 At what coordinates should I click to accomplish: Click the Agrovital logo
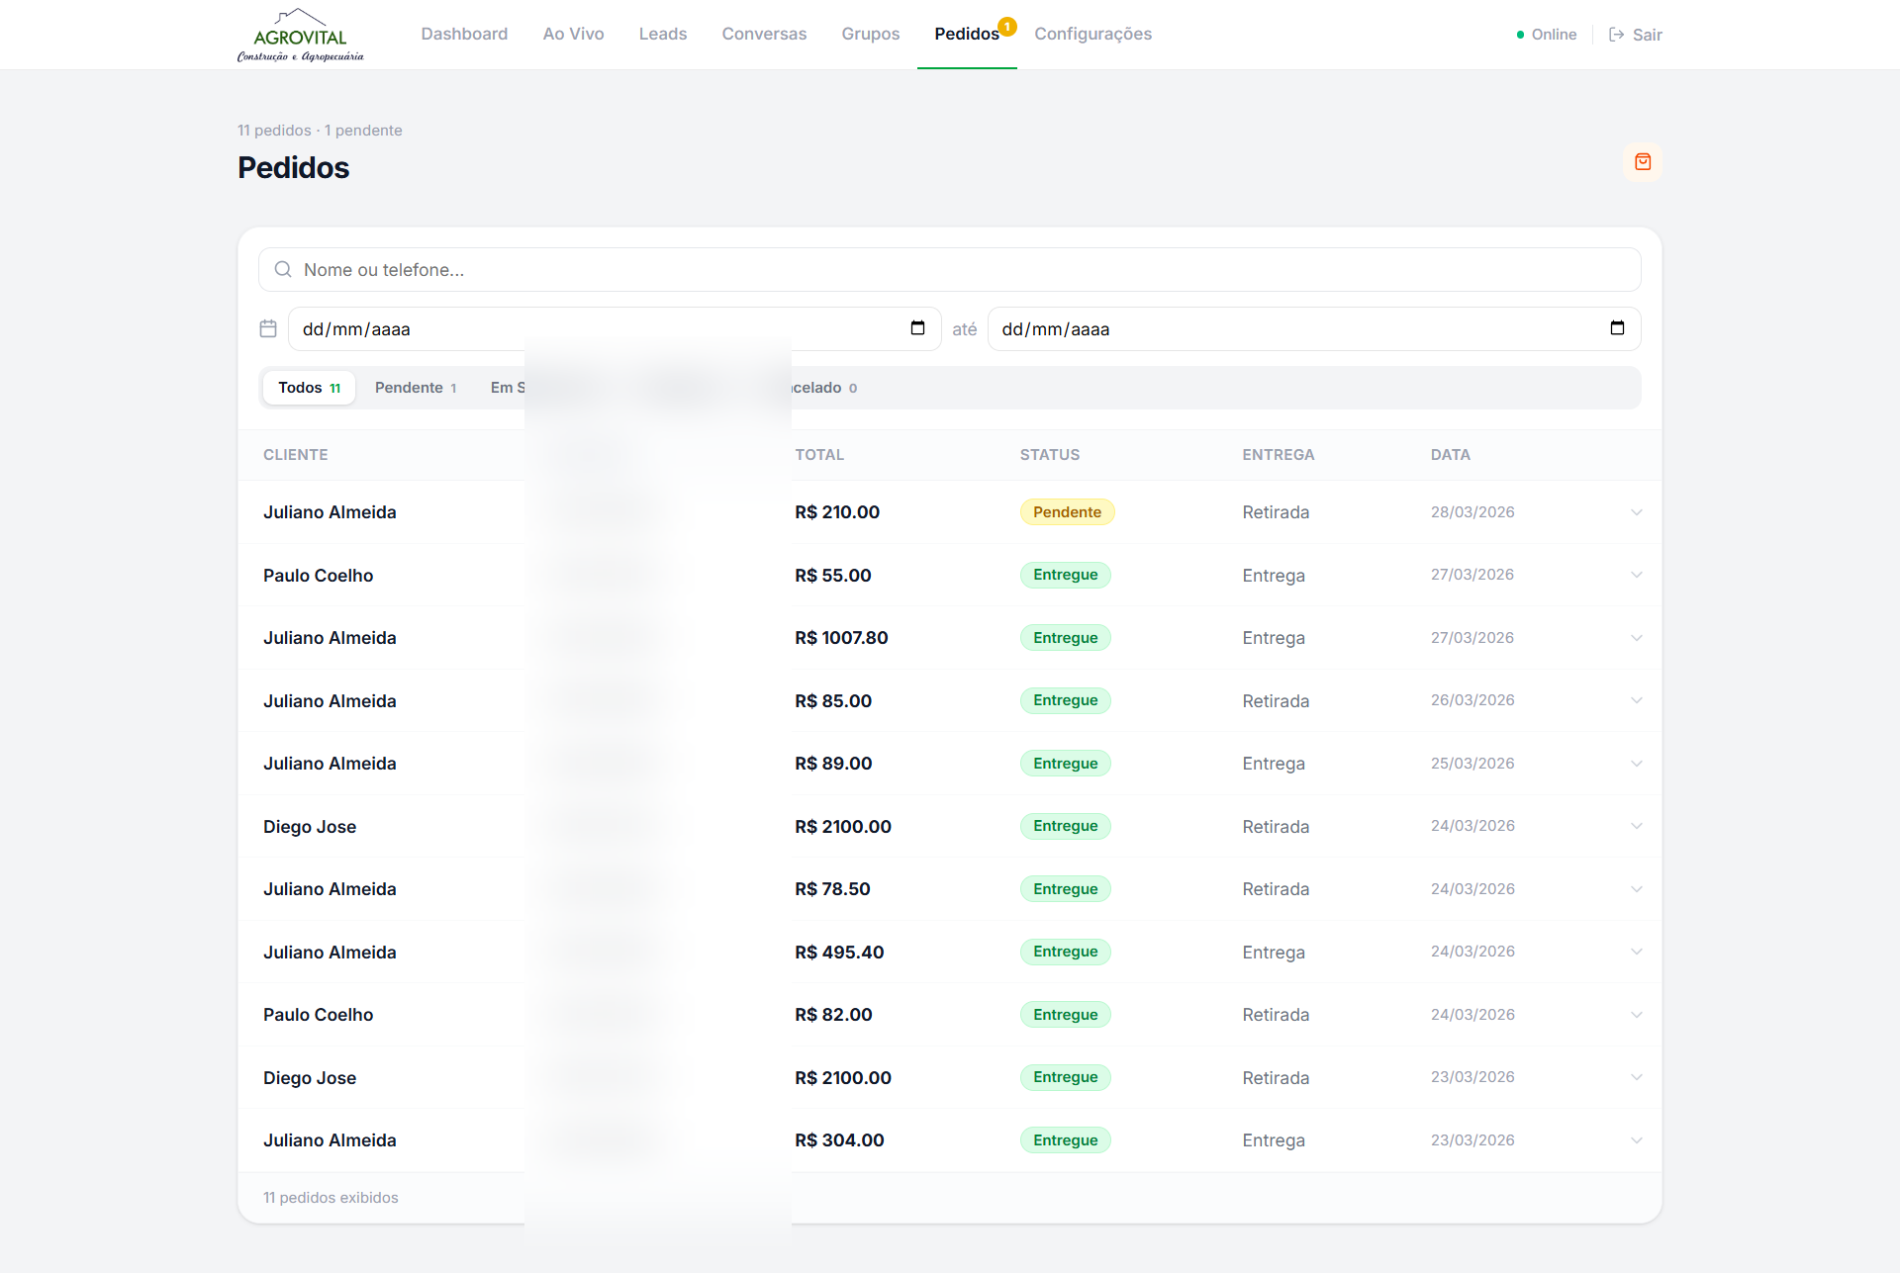coord(300,37)
